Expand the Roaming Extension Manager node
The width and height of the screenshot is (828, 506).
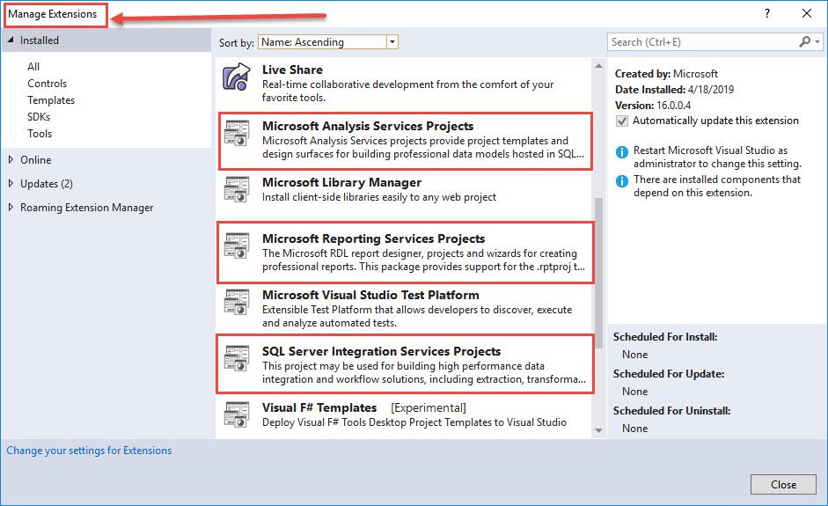[x=11, y=207]
